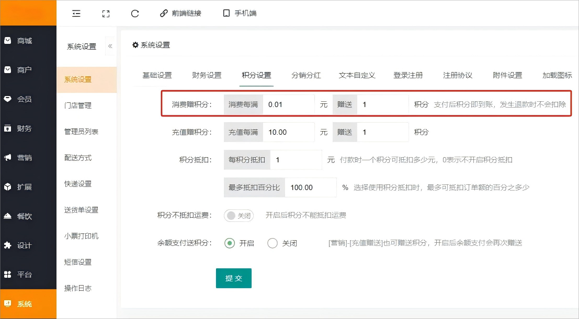Select 关闭 for 余额支付送积分
This screenshot has height=319, width=579.
273,243
